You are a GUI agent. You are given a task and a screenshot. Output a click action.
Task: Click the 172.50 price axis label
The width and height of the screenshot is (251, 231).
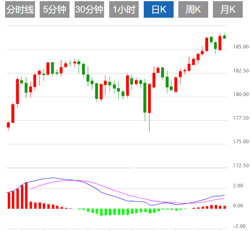pos(239,165)
